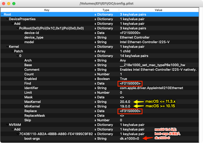Click the Key column header
Screen dimensions: 203x143
pyautogui.click(x=47, y=10)
